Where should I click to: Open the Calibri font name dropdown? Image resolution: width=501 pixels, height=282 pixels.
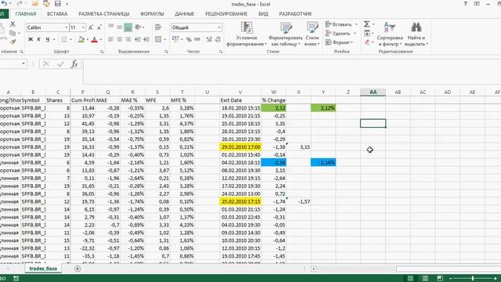pos(67,27)
